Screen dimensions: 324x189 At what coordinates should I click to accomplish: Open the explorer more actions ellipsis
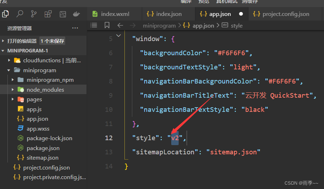coord(75,28)
